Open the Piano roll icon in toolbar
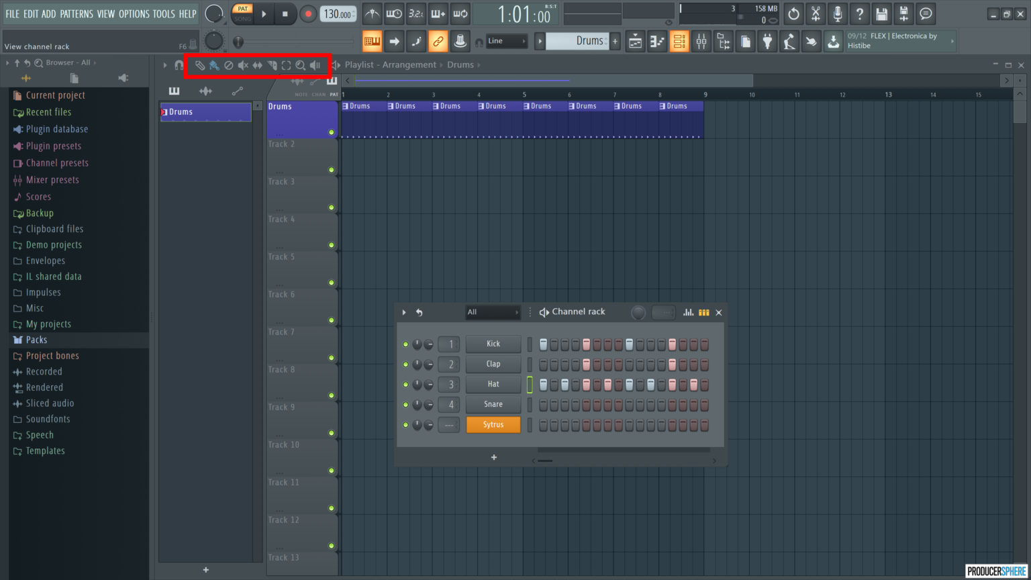The image size is (1031, 580). (x=656, y=41)
